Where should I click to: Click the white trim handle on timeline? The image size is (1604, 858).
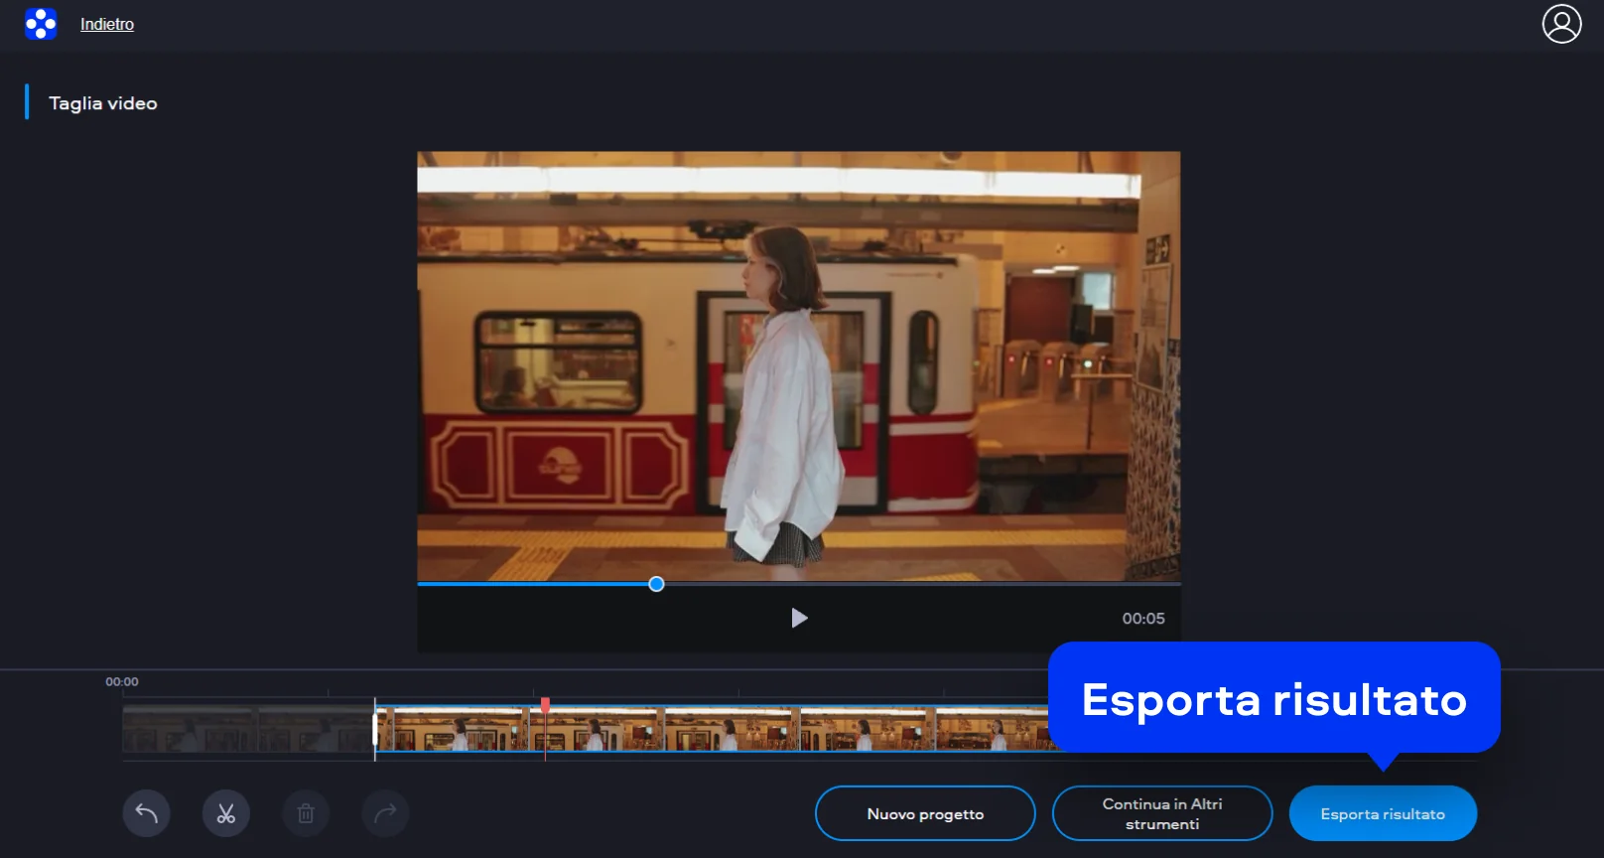click(x=375, y=730)
